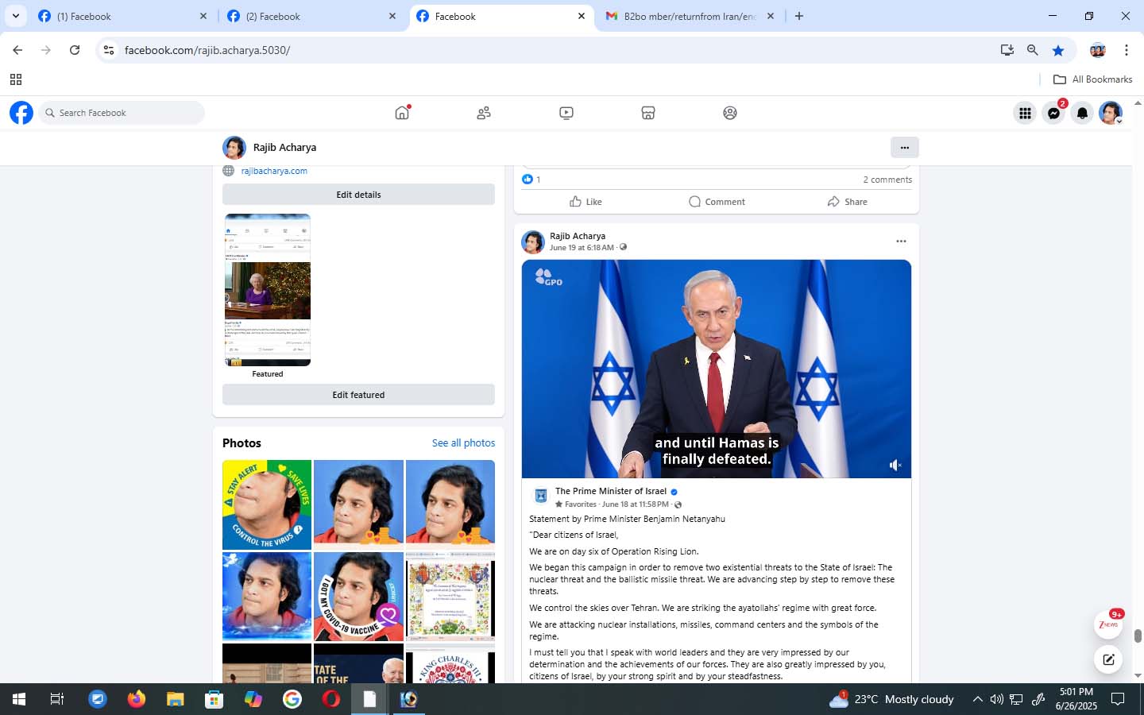
Task: Open the Marketplace icon in navbar
Action: (x=648, y=113)
